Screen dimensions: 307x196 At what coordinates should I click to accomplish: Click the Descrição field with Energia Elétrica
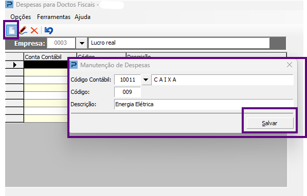tap(204, 104)
